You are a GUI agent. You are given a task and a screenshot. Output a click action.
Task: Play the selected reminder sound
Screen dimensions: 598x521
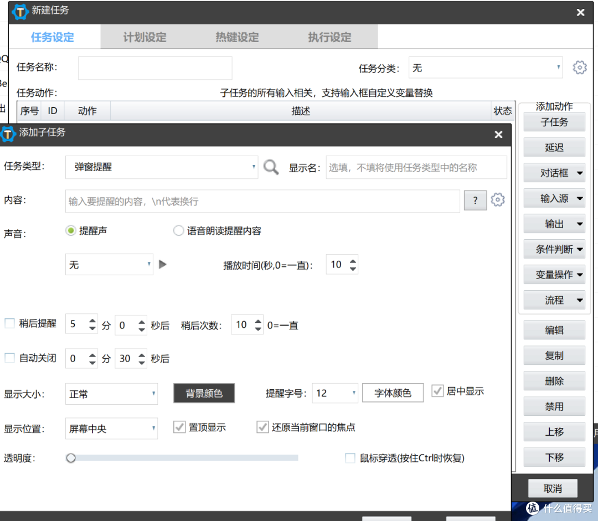coord(163,264)
